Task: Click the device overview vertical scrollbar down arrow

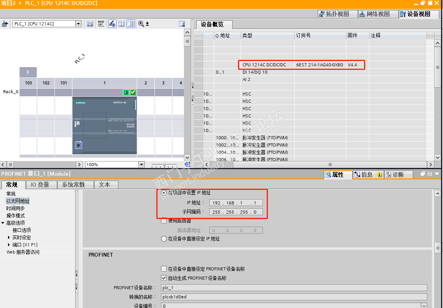Action: pyautogui.click(x=437, y=158)
